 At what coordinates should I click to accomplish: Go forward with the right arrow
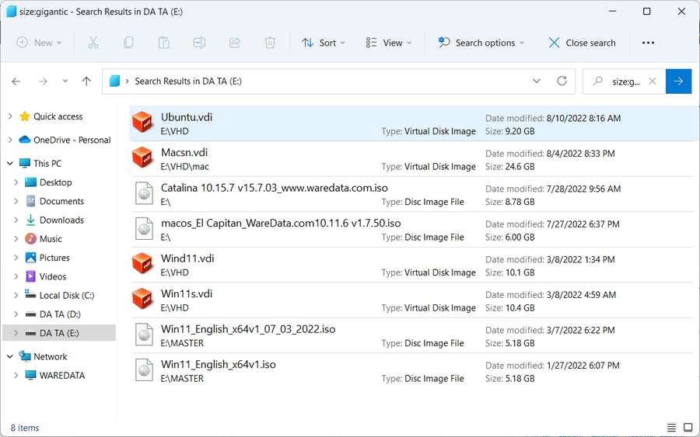tap(43, 81)
